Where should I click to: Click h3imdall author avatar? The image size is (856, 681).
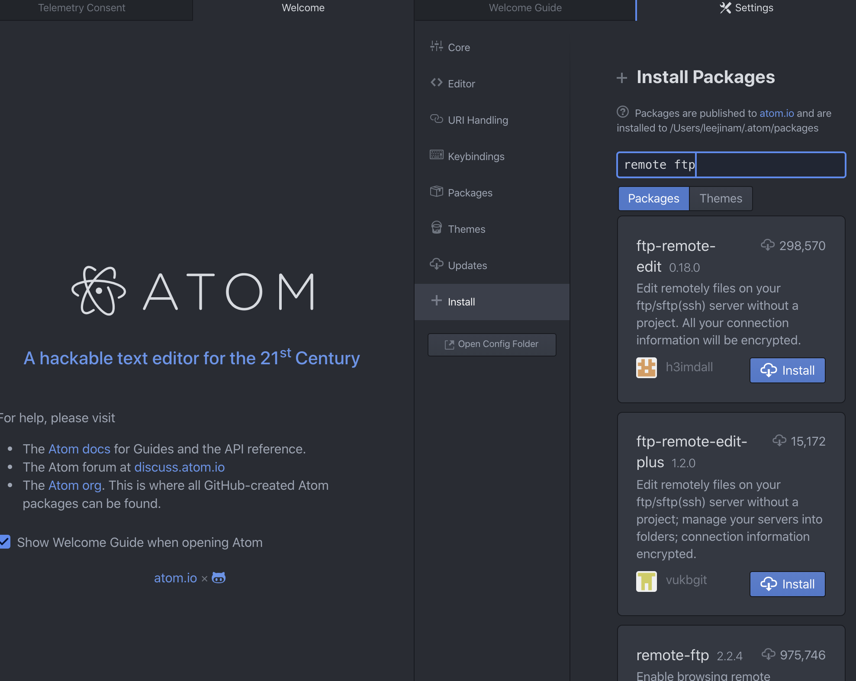coord(646,367)
